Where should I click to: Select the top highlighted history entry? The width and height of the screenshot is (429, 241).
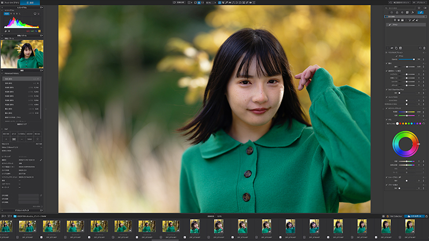(21, 79)
